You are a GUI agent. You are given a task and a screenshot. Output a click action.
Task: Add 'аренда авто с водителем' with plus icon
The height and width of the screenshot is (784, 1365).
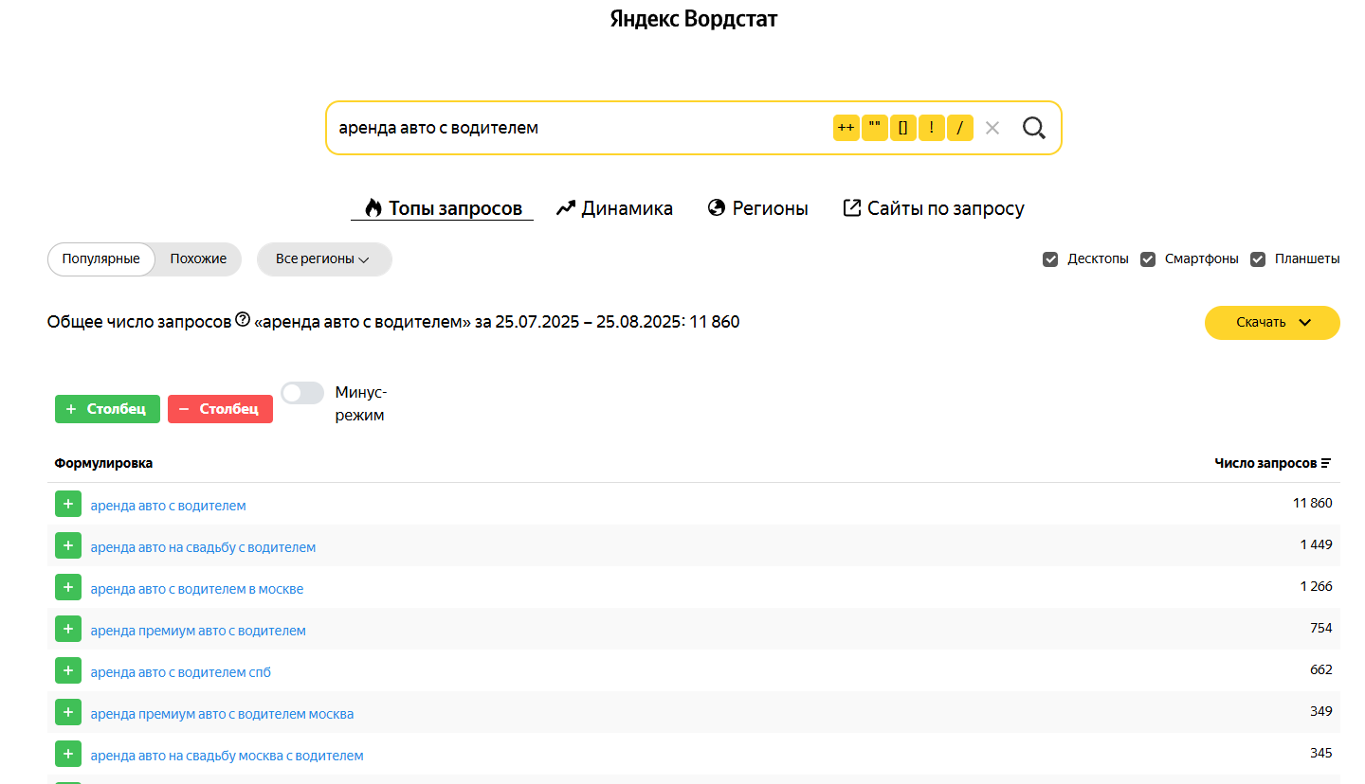pos(67,505)
